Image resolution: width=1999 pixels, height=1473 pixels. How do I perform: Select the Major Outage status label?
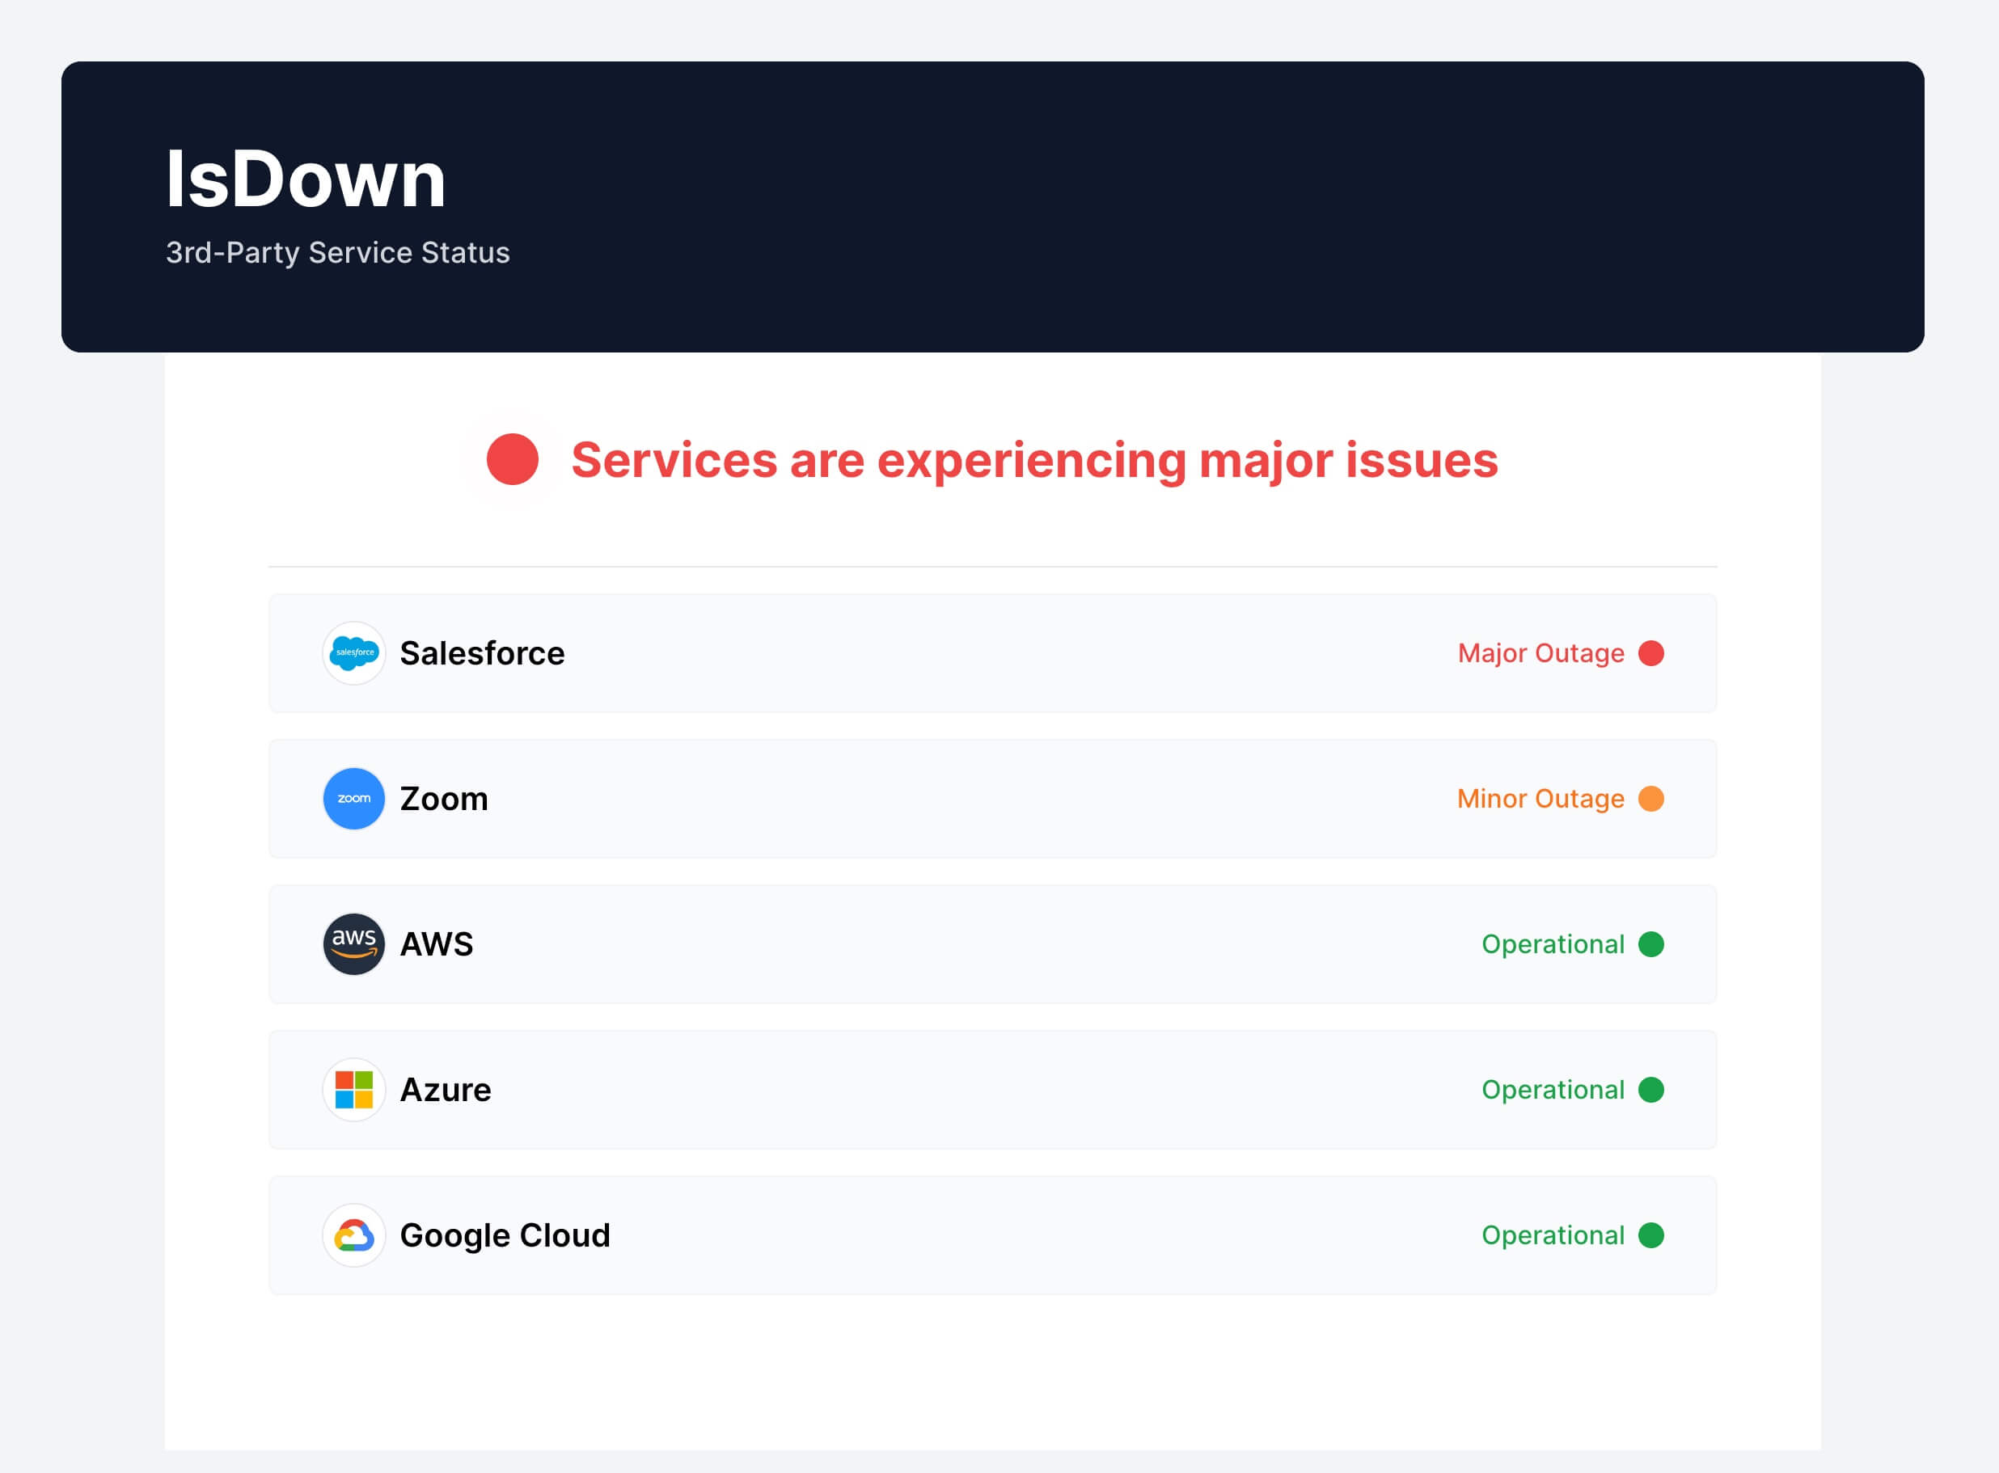click(x=1540, y=652)
